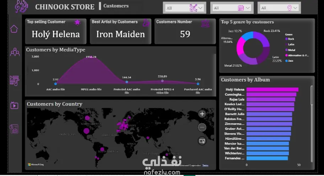Click the Canada map bubble
The image size is (324, 176).
click(x=87, y=118)
